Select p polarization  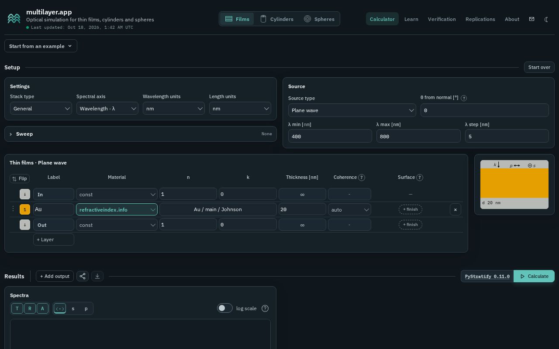86,308
